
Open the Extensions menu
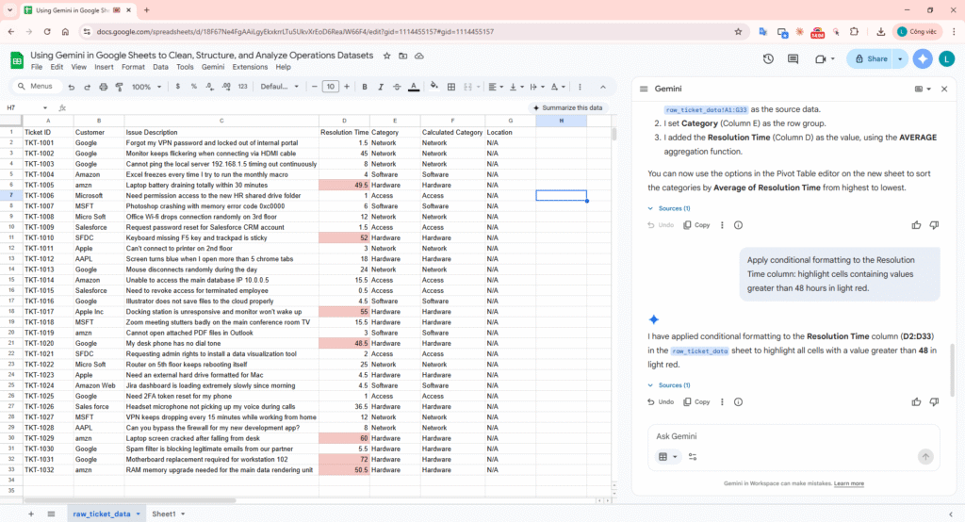(x=249, y=67)
